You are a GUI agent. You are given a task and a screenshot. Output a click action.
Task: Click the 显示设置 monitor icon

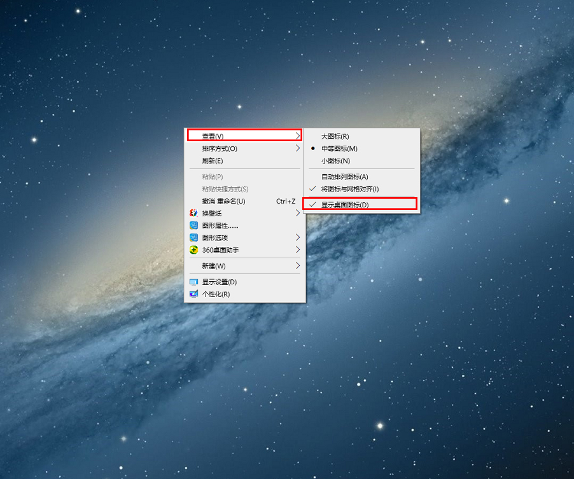tap(193, 282)
